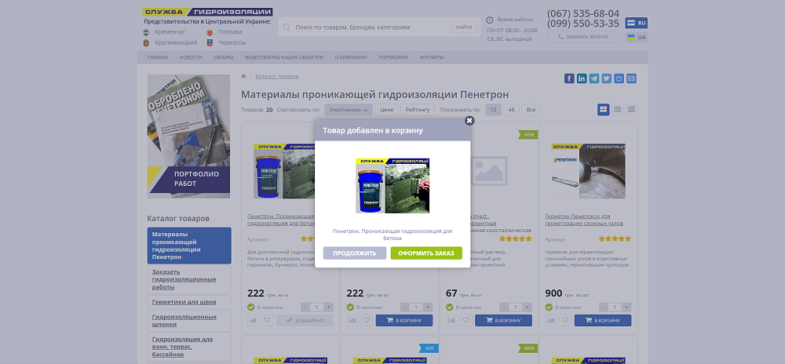Viewport: 785px width, 364px height.
Task: Open the 'О компании' menu item
Action: (x=350, y=57)
